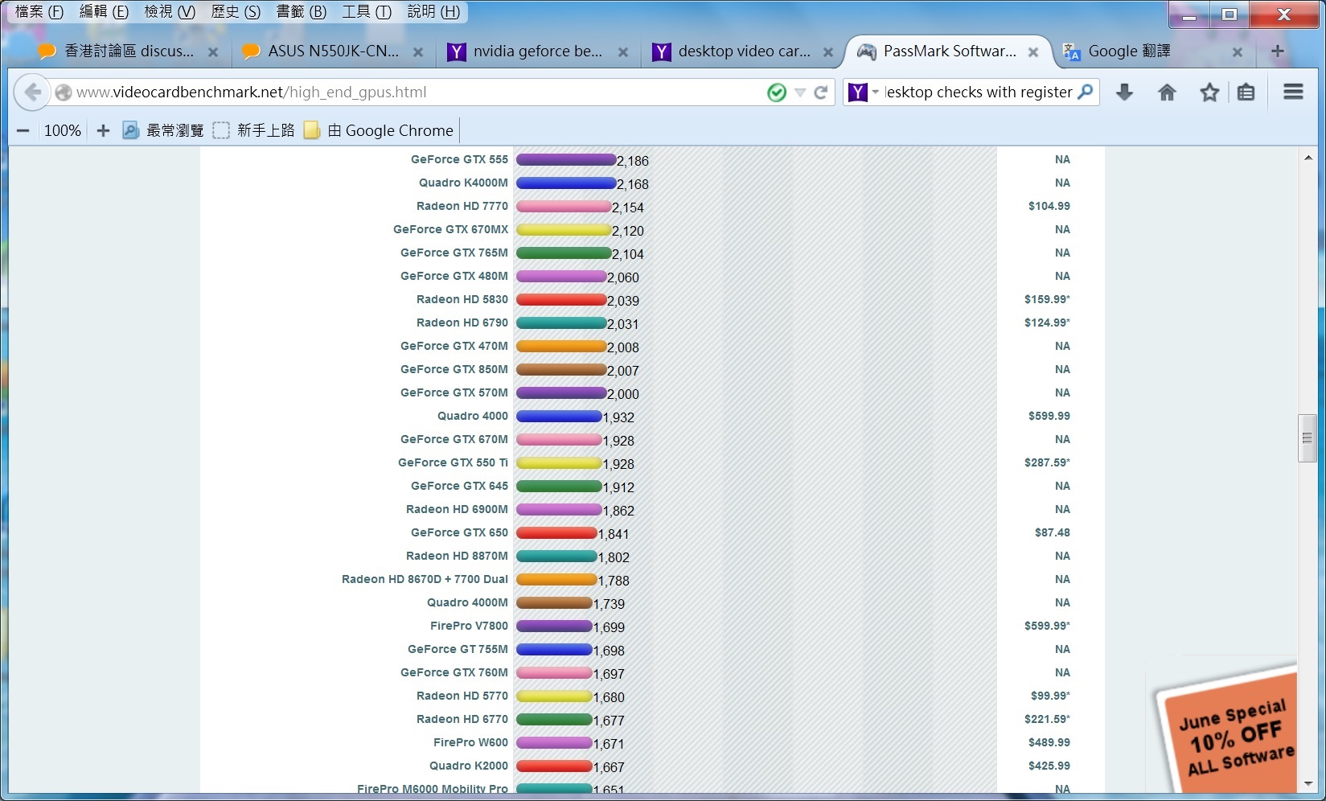1326x801 pixels.
Task: Open the Quadro 4000 link
Action: pyautogui.click(x=473, y=416)
